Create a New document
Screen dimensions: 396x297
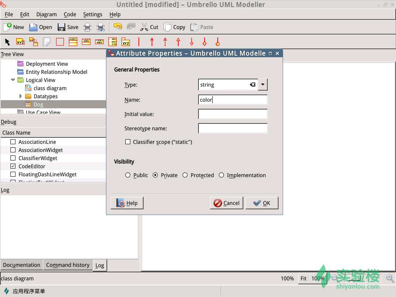click(14, 27)
